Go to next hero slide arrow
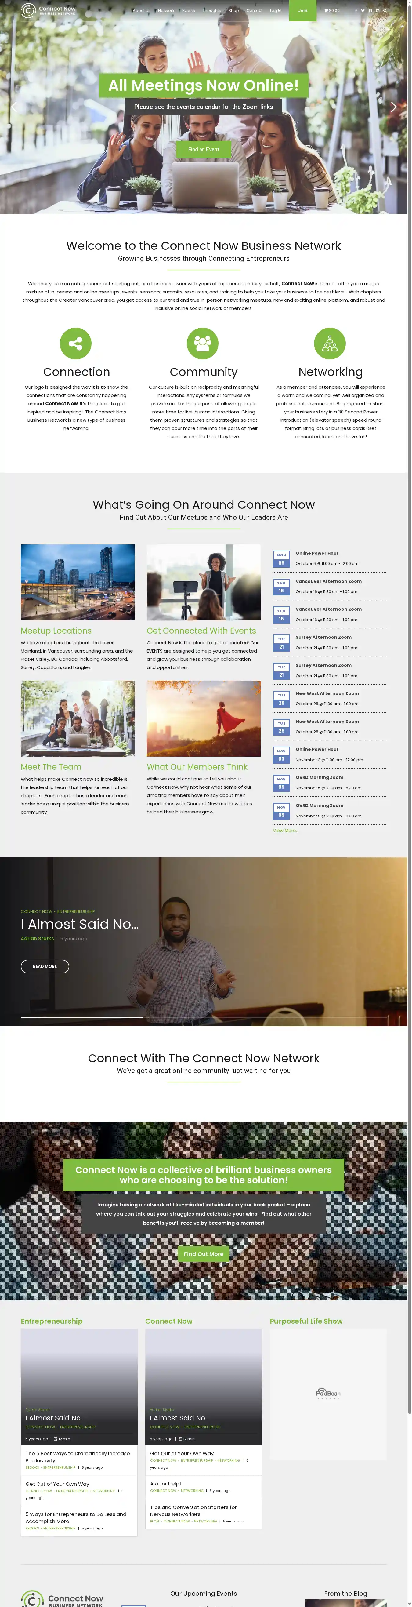 click(393, 107)
